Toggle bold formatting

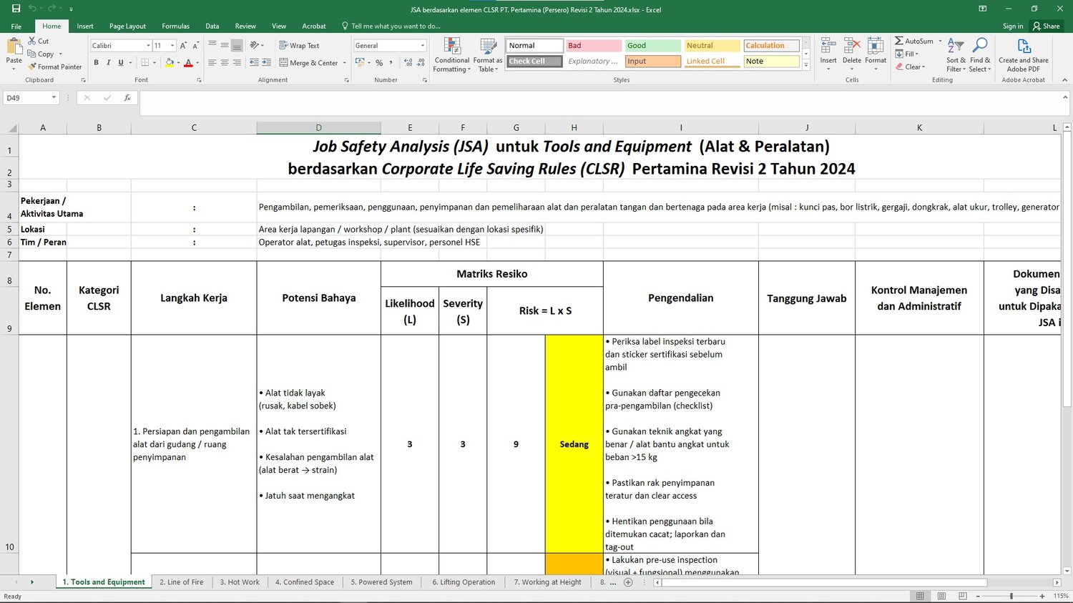click(x=96, y=63)
